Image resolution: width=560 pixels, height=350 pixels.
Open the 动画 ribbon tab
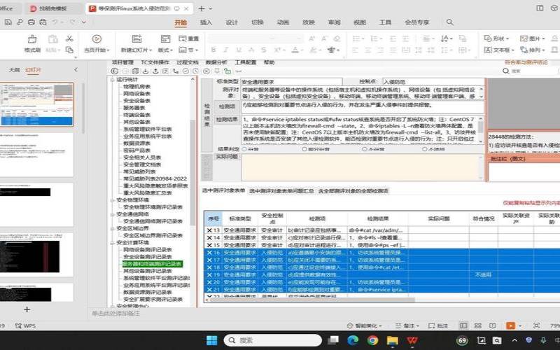coord(283,22)
